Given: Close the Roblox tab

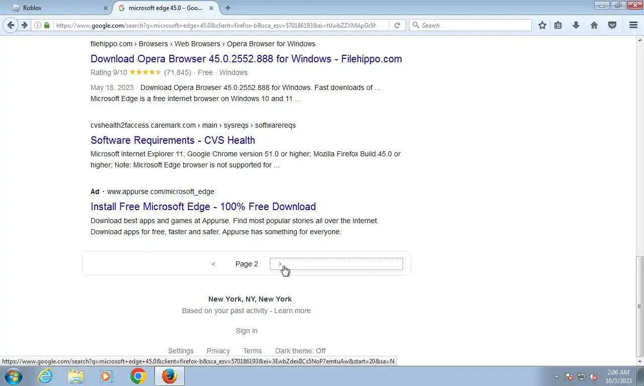Looking at the screenshot, I should point(105,8).
